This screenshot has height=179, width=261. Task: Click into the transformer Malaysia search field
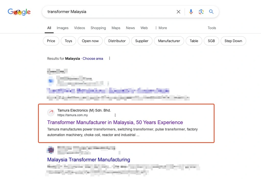click(x=110, y=12)
